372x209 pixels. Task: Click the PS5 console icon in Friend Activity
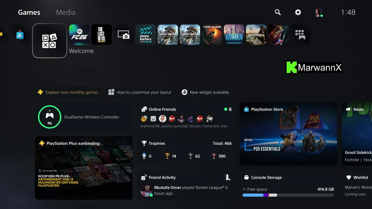[228, 177]
